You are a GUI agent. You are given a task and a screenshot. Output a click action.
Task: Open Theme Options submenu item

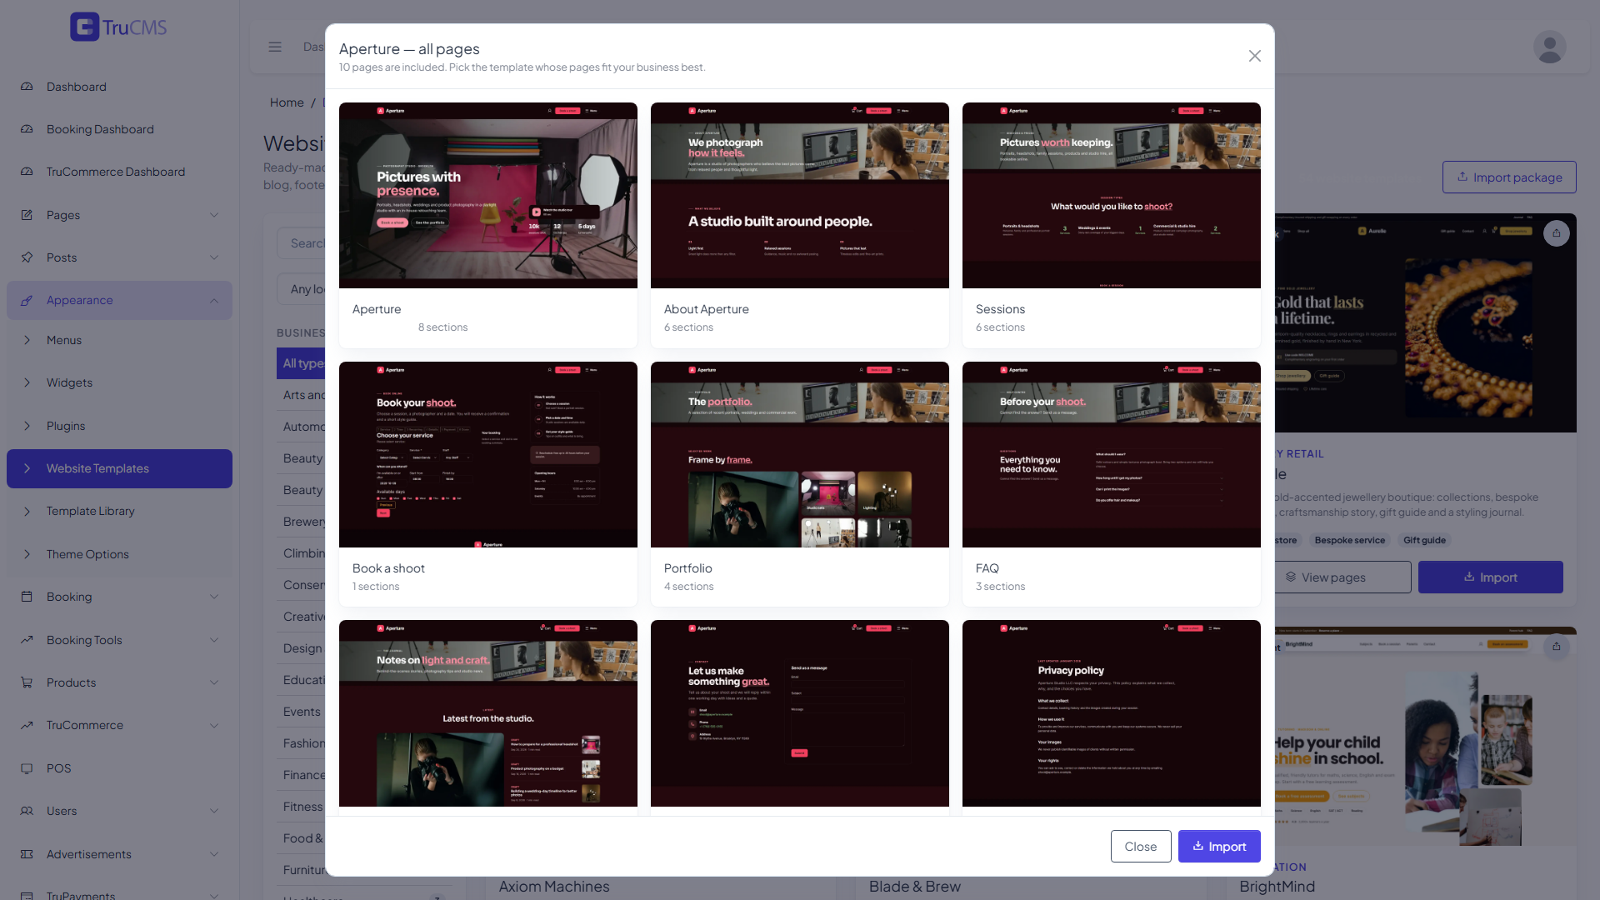(x=119, y=554)
